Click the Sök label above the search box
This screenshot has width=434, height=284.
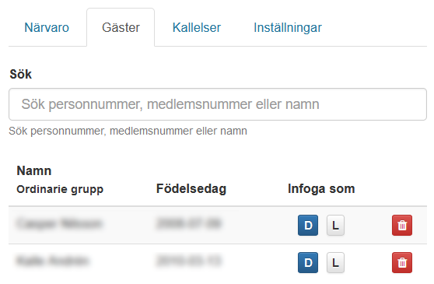pyautogui.click(x=21, y=74)
